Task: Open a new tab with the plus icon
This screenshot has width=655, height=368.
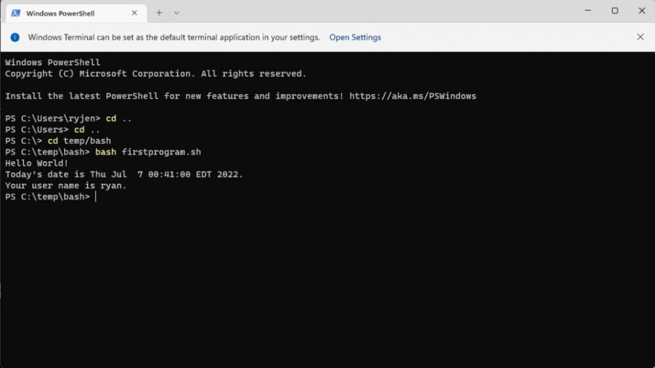Action: [159, 13]
